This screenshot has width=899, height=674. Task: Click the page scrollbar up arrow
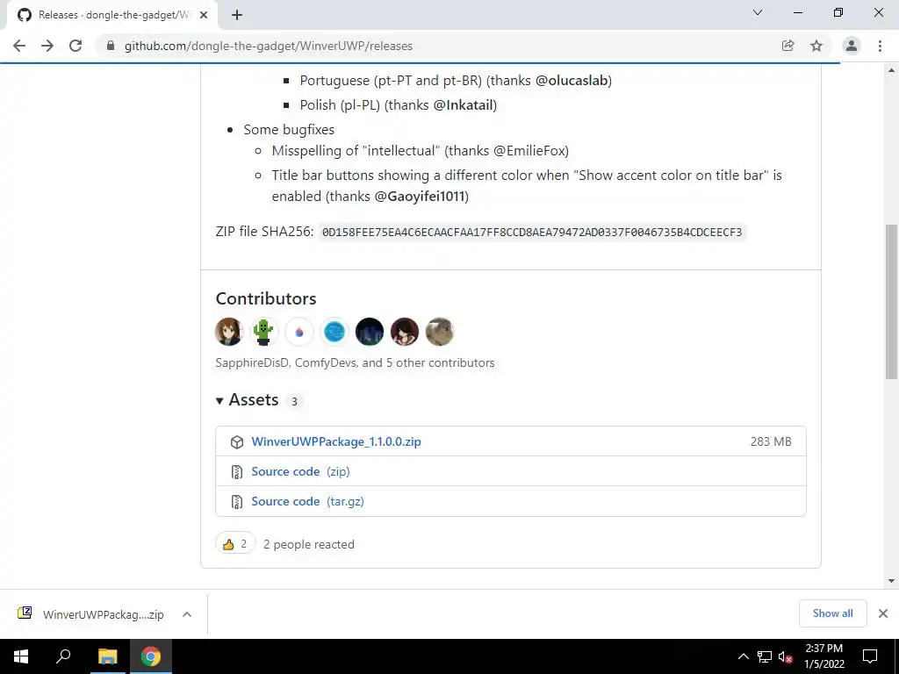[892, 70]
